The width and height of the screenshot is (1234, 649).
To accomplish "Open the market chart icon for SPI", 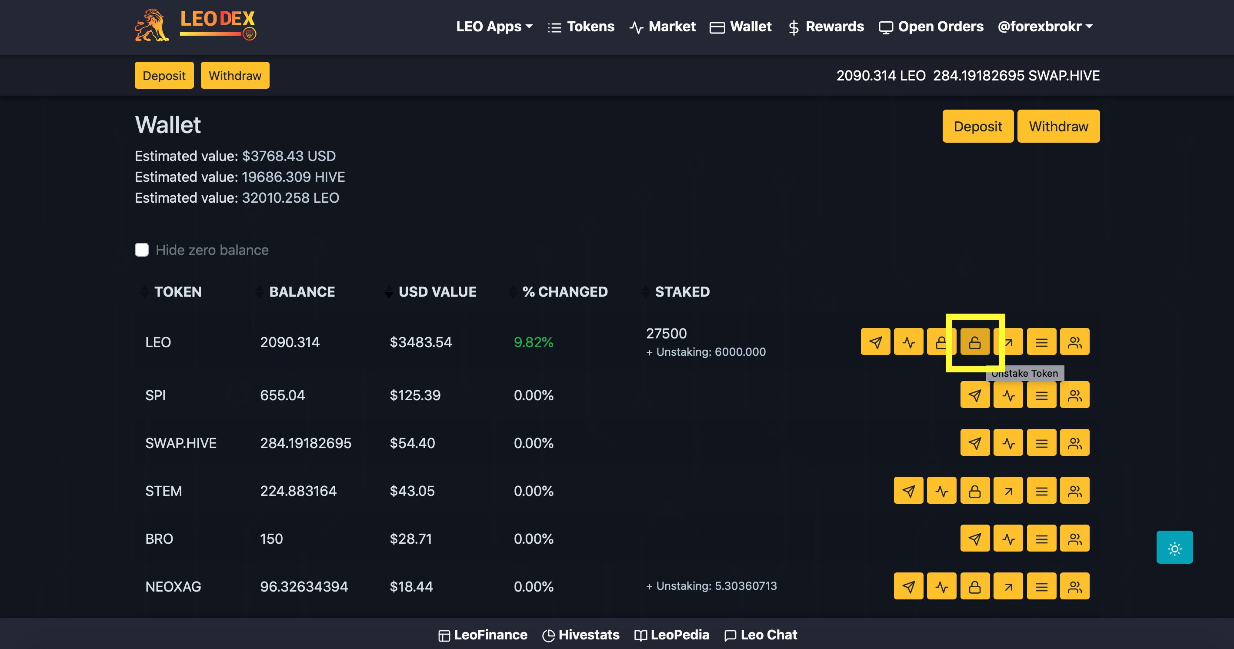I will pyautogui.click(x=1008, y=395).
